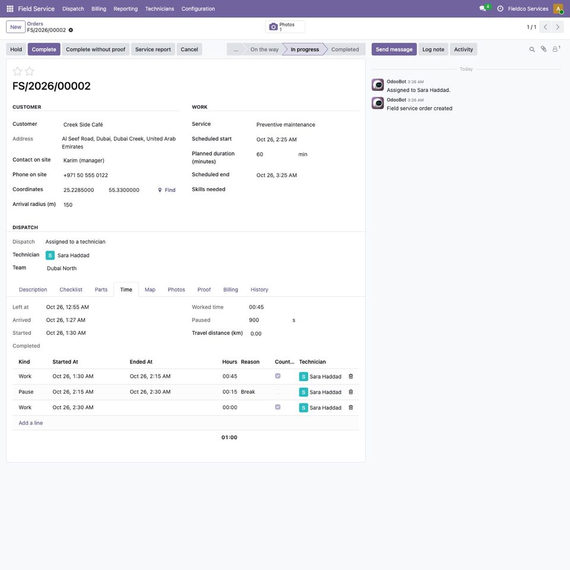Click the gear actions icon beside FS/2026/00002

71,30
